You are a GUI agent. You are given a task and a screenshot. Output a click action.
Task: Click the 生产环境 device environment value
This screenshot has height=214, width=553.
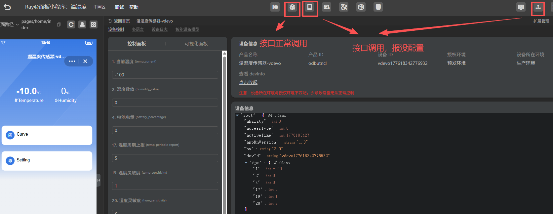(526, 63)
